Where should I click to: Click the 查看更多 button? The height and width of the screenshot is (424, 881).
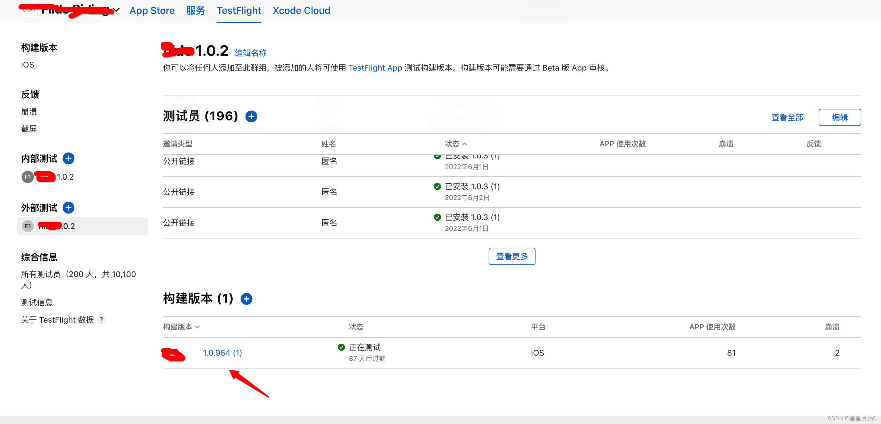click(511, 256)
